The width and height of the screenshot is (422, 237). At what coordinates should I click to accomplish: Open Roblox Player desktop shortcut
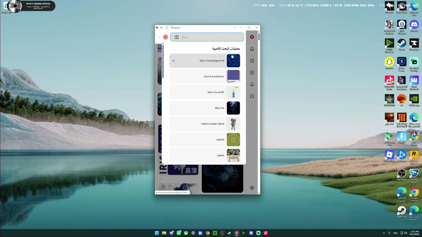[389, 156]
